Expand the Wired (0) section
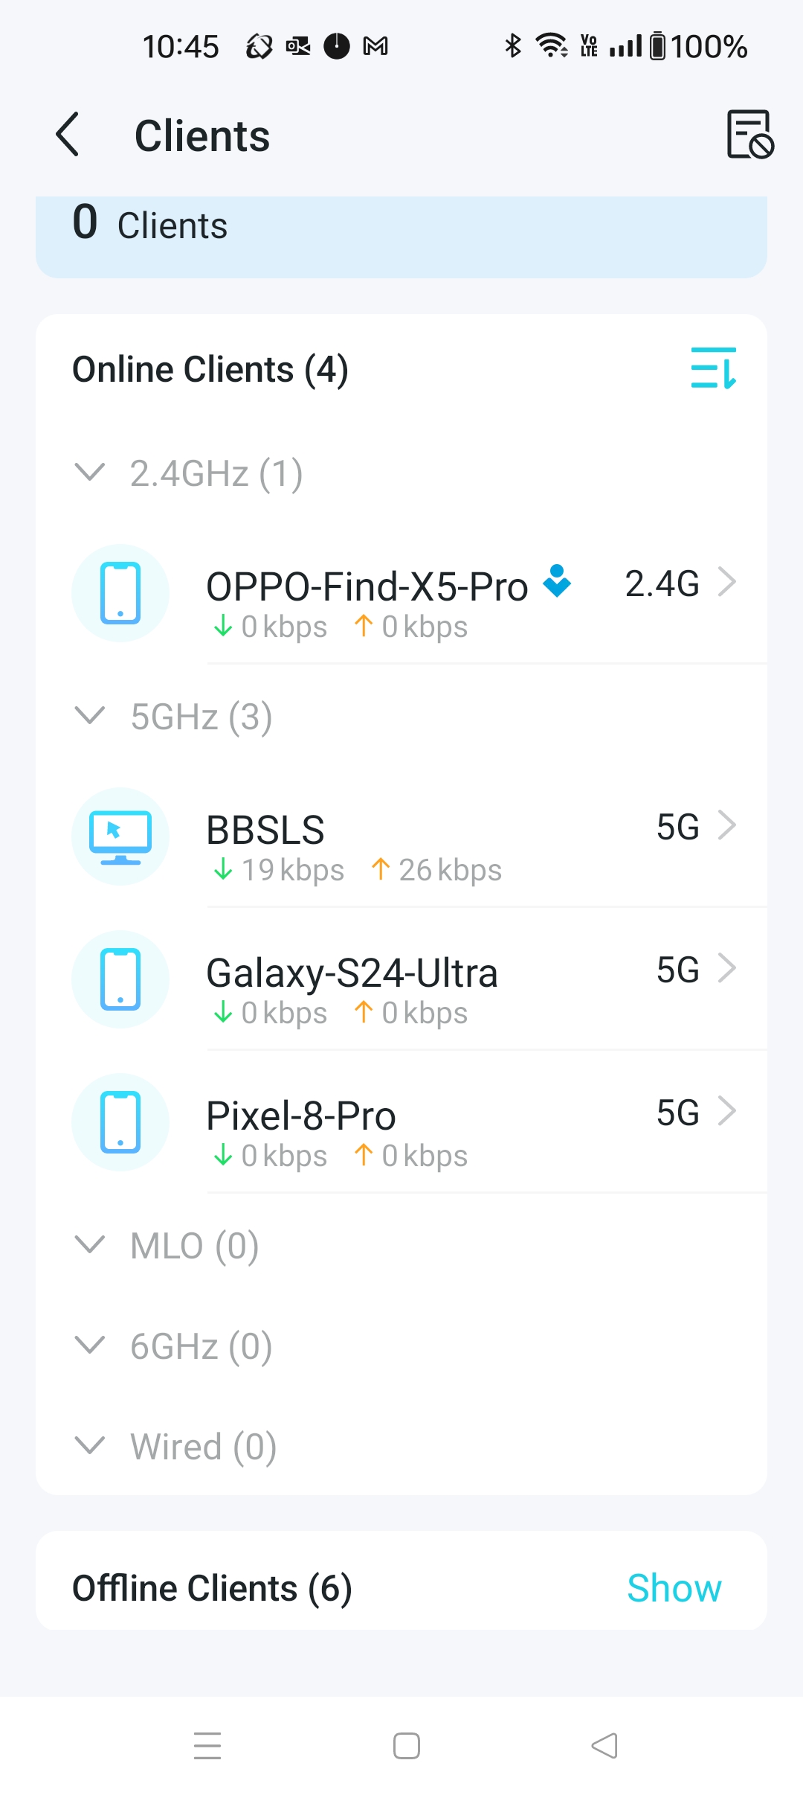 90,1446
